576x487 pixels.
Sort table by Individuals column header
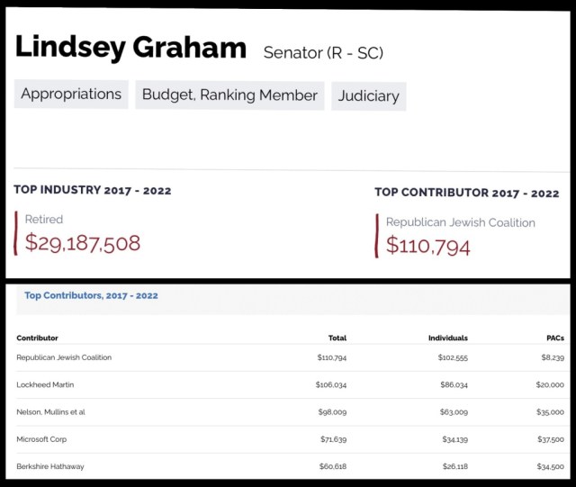tap(447, 338)
